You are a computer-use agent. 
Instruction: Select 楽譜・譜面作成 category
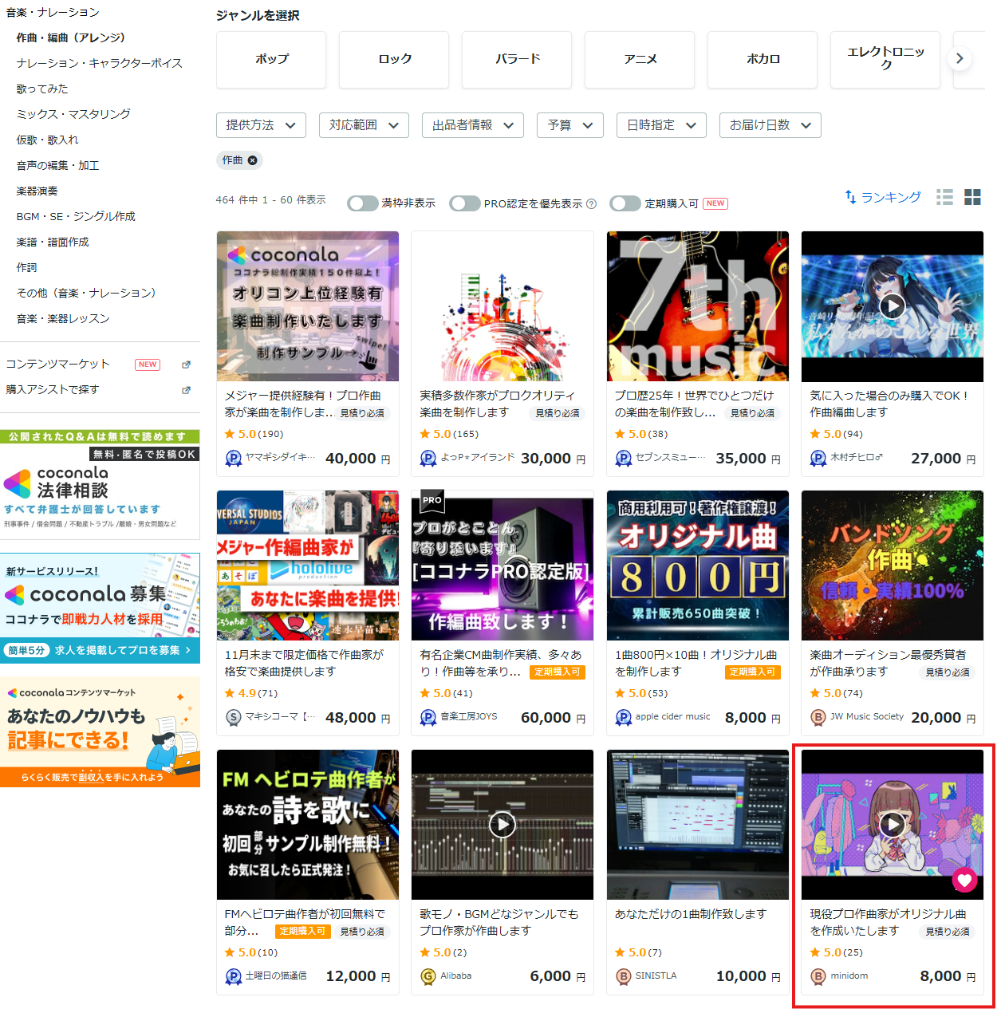click(x=53, y=242)
